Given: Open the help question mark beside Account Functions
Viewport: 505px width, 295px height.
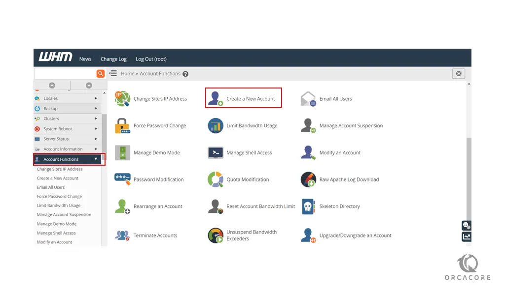Looking at the screenshot, I should [x=185, y=74].
